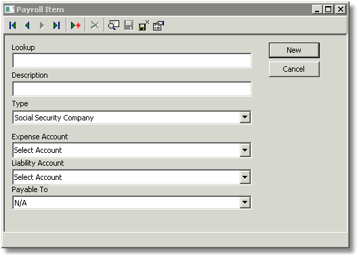Close the Payroll Item window
Viewport: 359px width, 257px height.
click(x=341, y=9)
